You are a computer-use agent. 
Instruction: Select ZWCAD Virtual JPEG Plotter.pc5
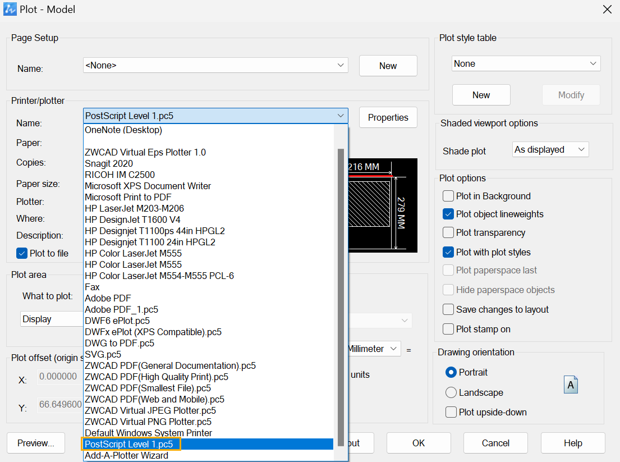click(x=209, y=410)
